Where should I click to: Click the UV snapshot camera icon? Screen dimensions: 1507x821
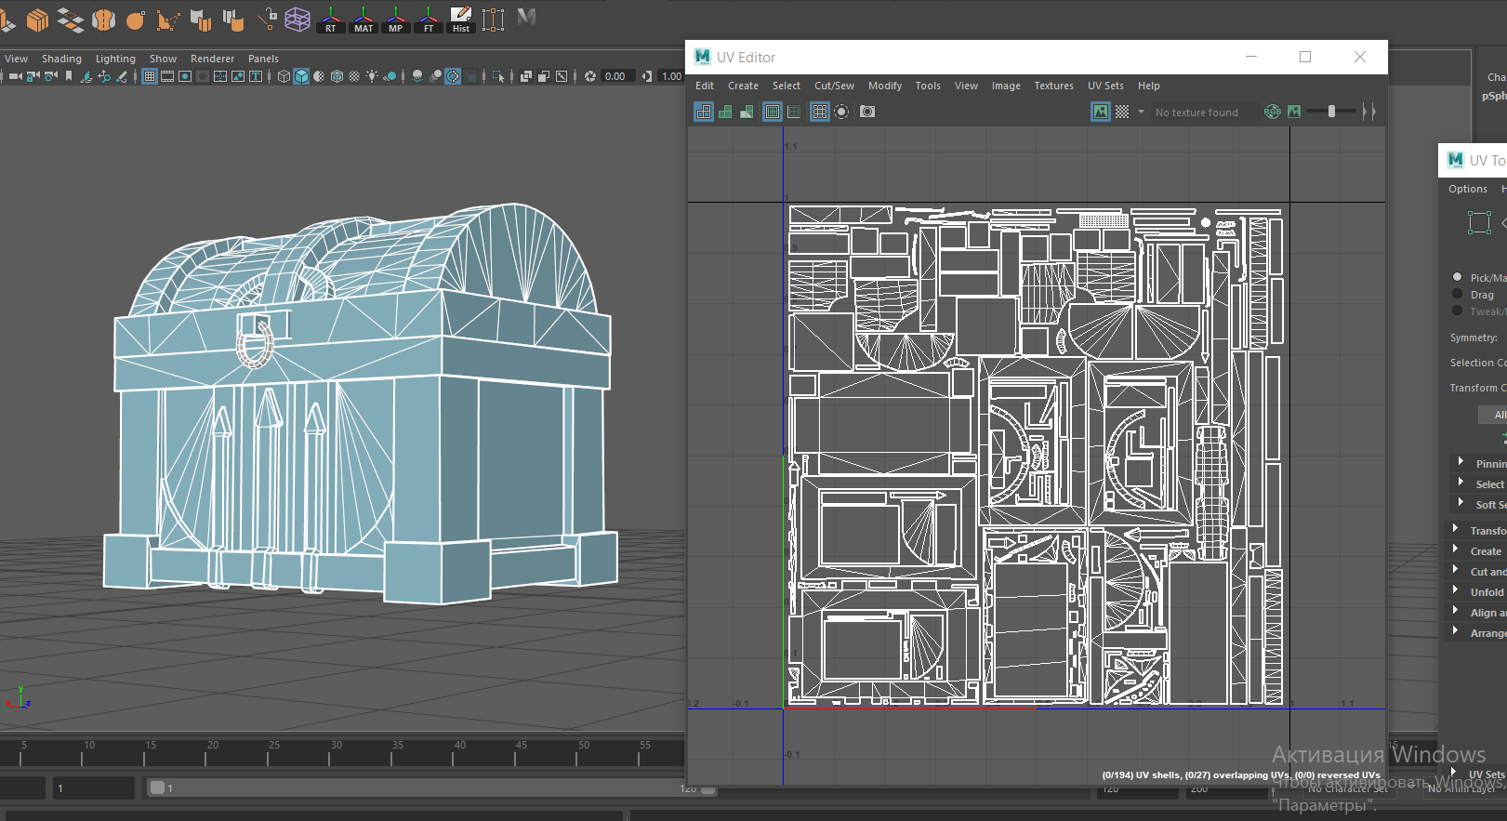click(x=867, y=112)
